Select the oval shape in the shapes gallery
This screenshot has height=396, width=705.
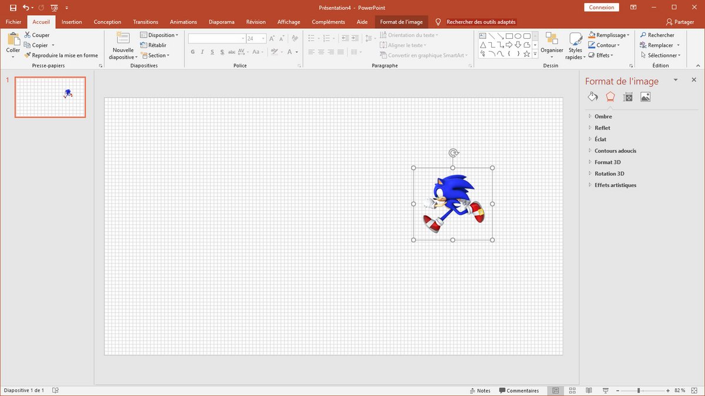[518, 36]
